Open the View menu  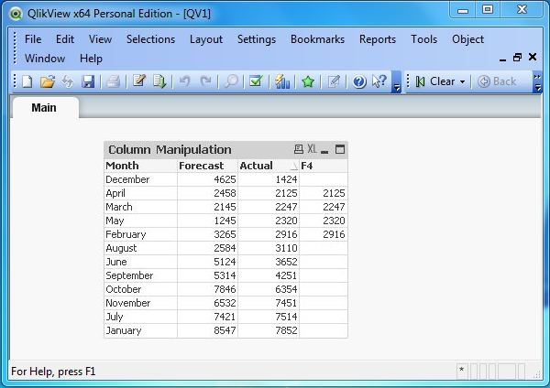tap(100, 39)
